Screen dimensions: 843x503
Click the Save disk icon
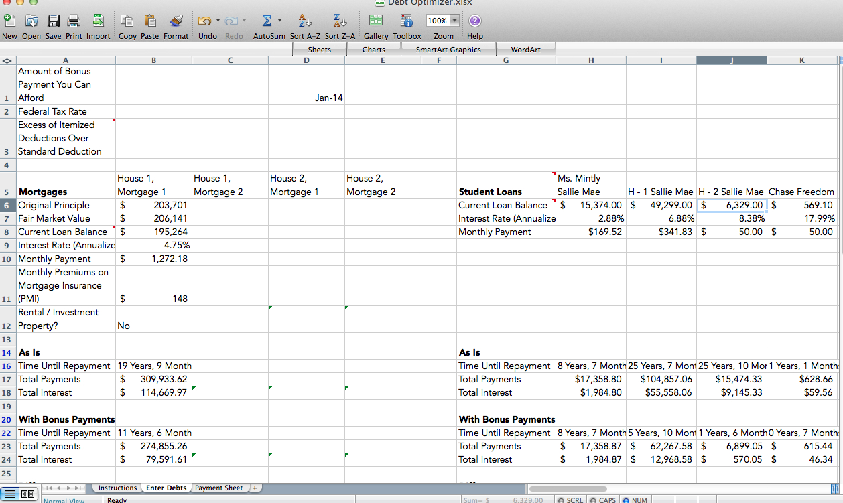pyautogui.click(x=54, y=21)
